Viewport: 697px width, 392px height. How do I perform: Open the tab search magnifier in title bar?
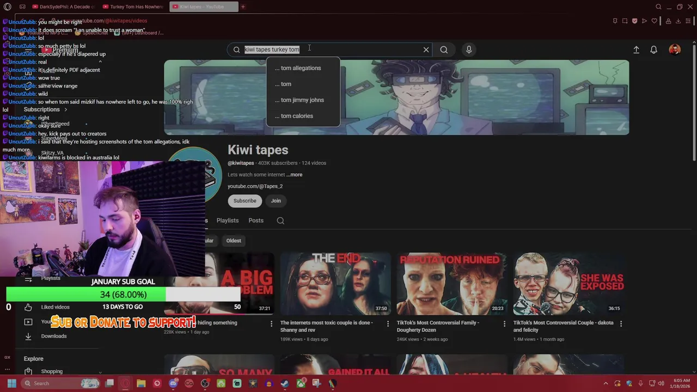tap(658, 7)
